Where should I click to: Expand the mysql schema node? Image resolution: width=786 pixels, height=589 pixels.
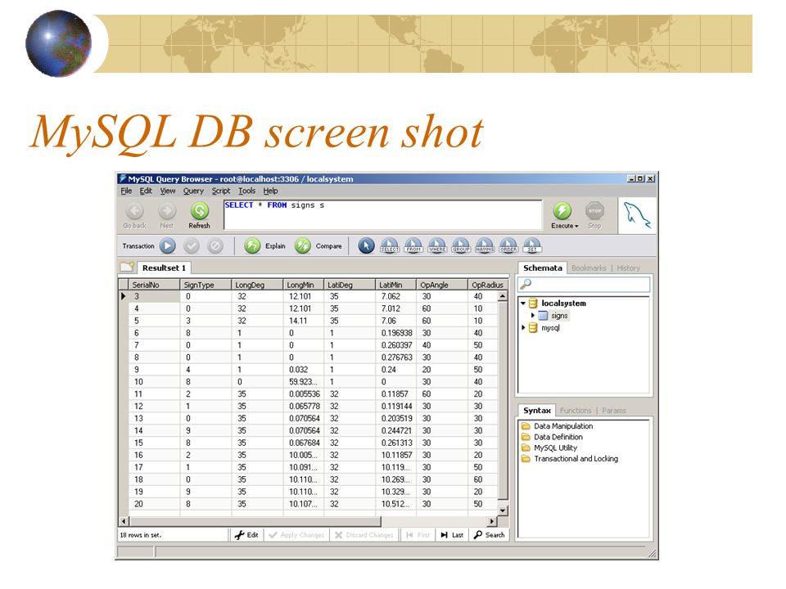click(523, 327)
